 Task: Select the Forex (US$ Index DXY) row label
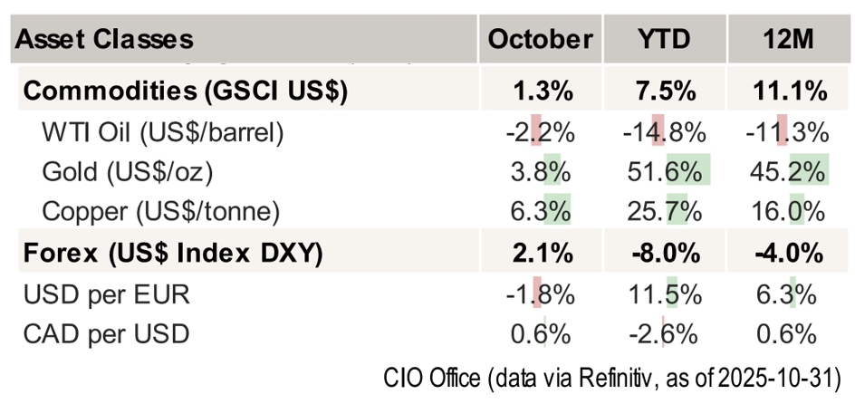[172, 254]
